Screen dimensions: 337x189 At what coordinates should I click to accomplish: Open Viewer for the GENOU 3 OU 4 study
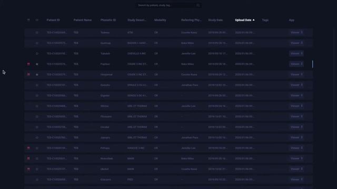[x=295, y=96]
